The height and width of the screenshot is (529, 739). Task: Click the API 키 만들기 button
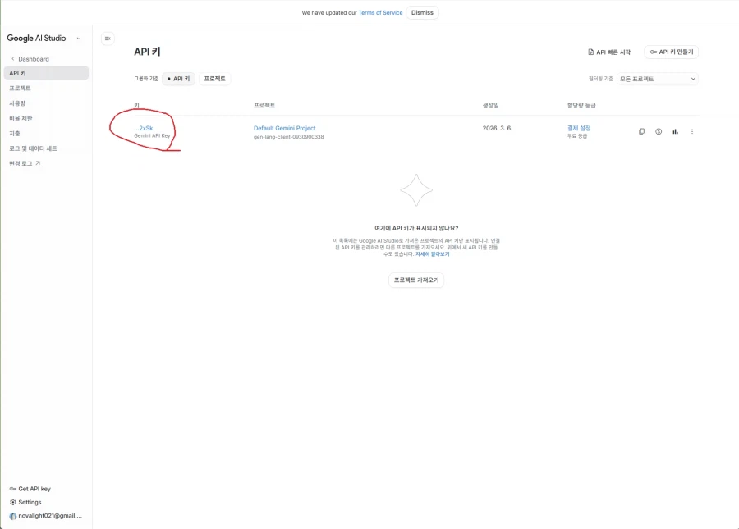point(672,51)
